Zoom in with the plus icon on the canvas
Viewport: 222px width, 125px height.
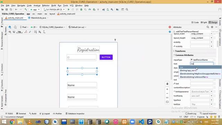[167, 89]
